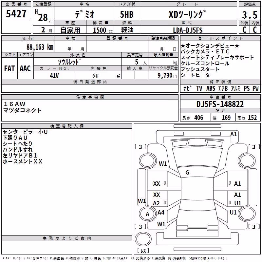Click the model code LDA-DJ5FS
262x262 pixels.
pyautogui.click(x=188, y=30)
